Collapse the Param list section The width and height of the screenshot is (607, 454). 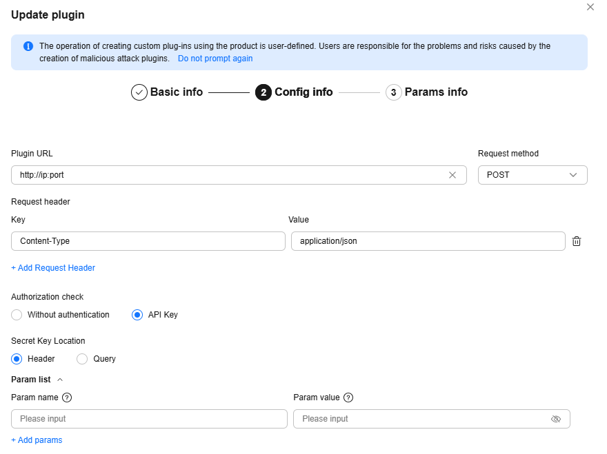pos(60,380)
